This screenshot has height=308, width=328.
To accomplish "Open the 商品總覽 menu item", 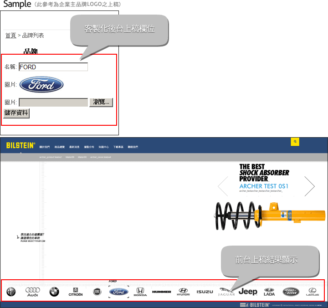I will coord(59,147).
